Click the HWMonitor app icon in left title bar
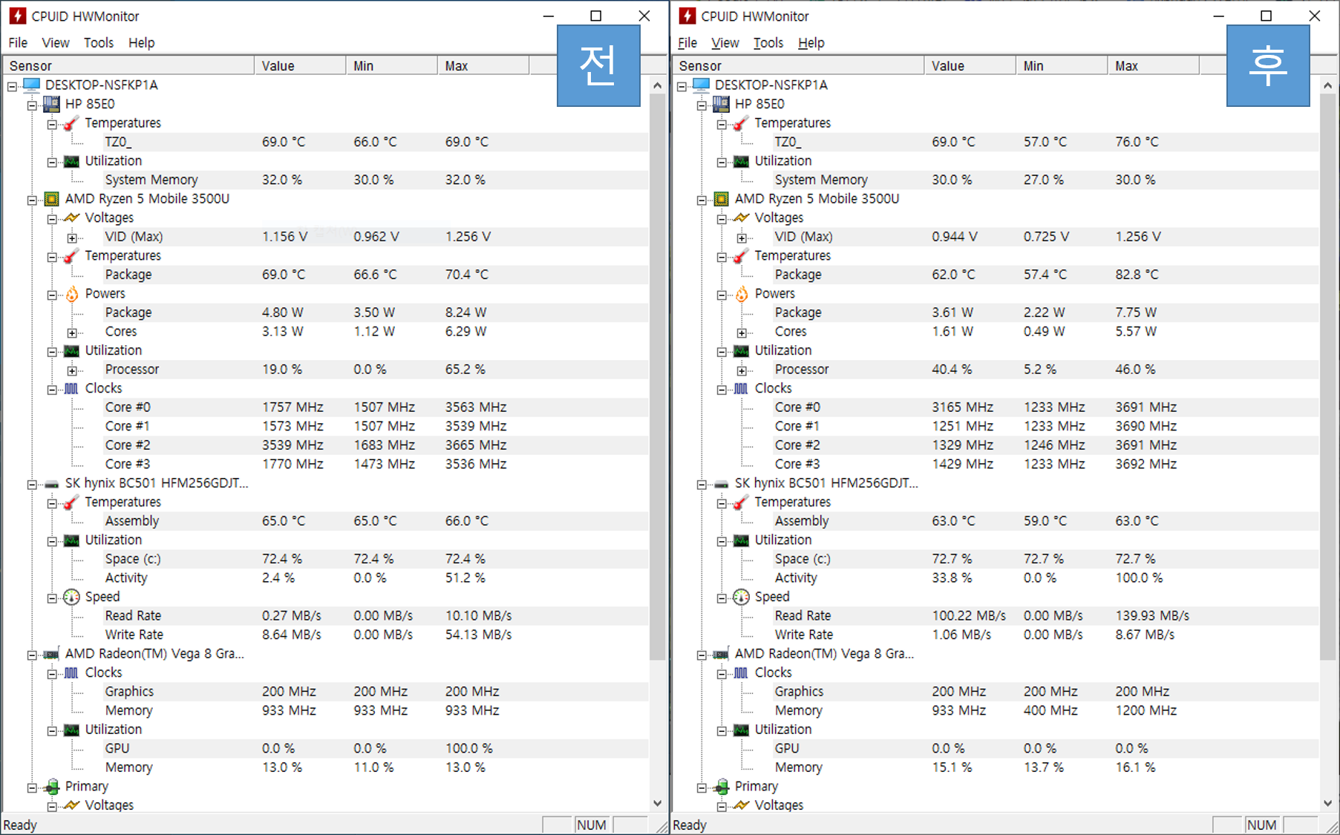The width and height of the screenshot is (1340, 835). coord(17,16)
